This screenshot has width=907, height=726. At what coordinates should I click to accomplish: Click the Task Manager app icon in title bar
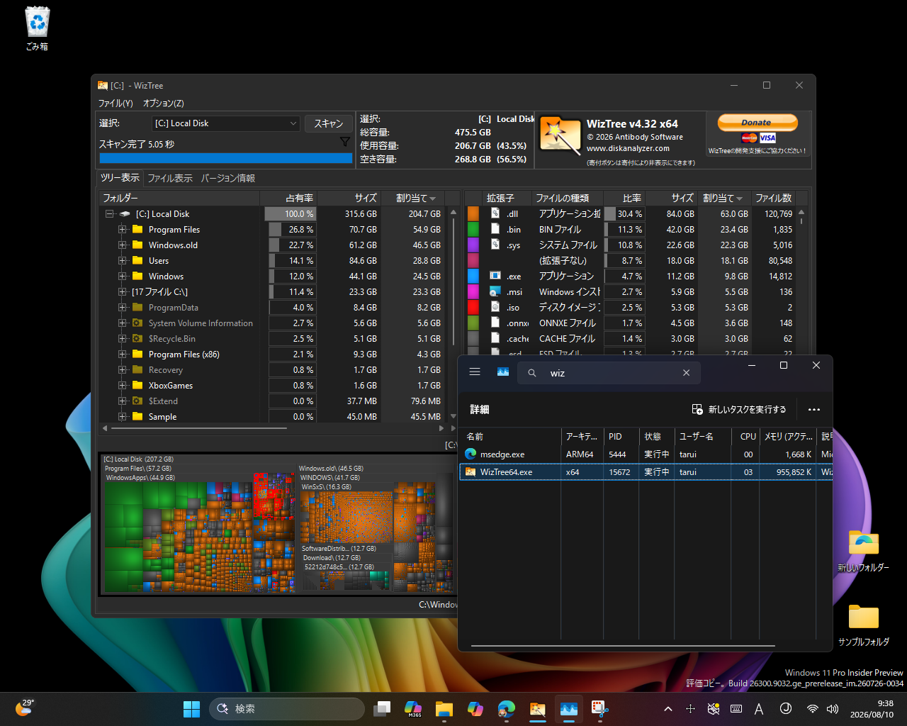(503, 372)
